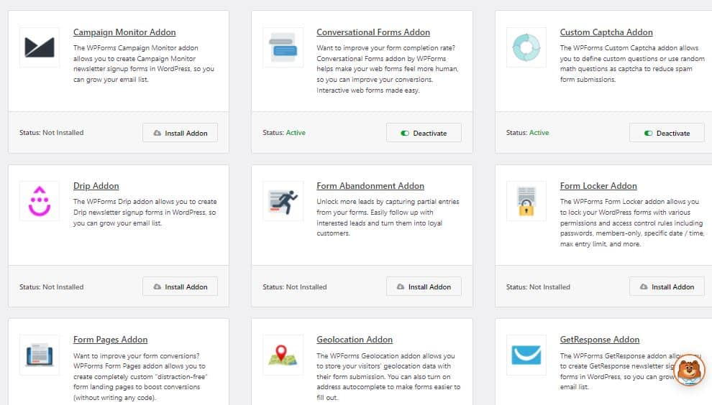This screenshot has height=405, width=712.
Task: Click Form Abandonment's Not Installed status text
Action: tap(306, 287)
